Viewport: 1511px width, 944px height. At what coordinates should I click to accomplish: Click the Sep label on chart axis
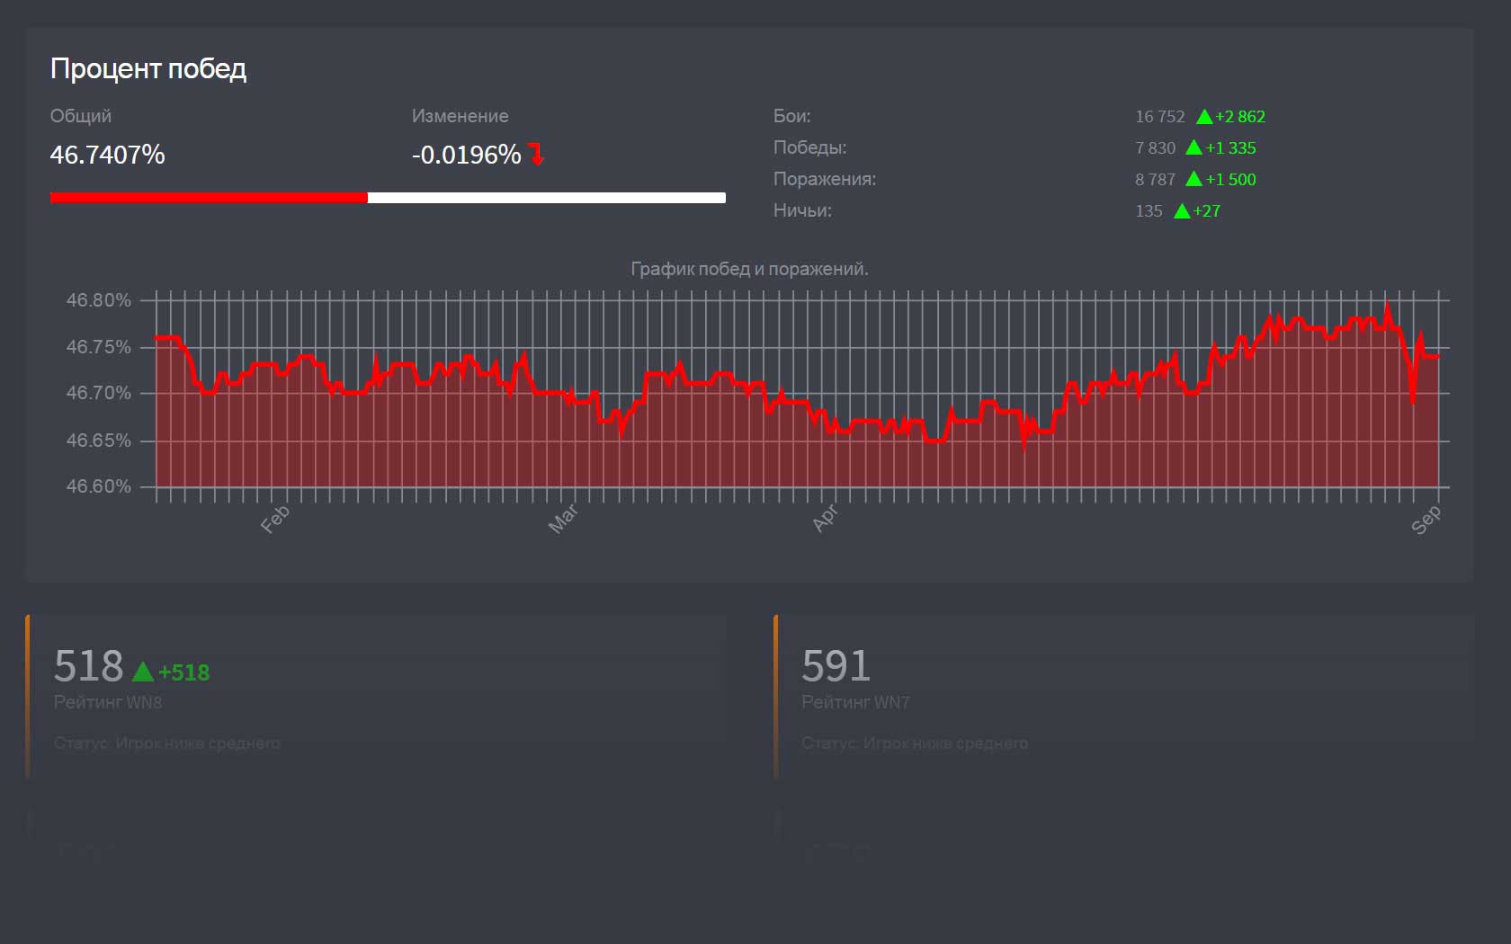[x=1426, y=519]
